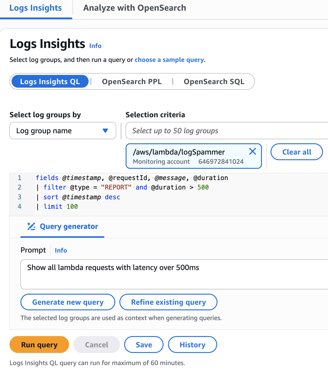Switch to the Analyze with OpenSearch tab
The image size is (328, 371).
135,8
